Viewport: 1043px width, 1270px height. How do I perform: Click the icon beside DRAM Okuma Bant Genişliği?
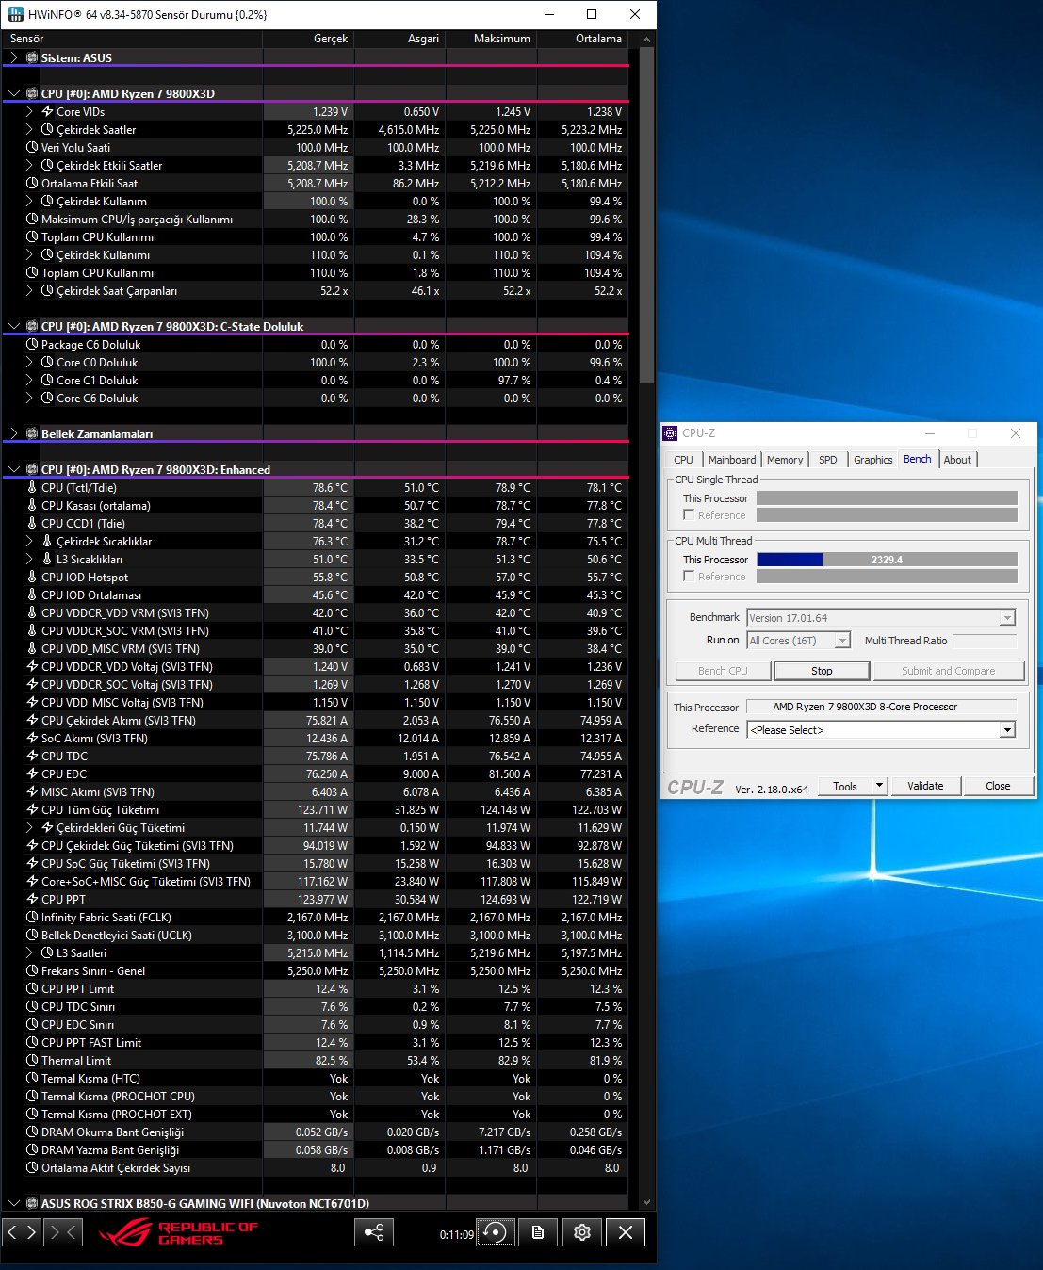coord(32,1132)
